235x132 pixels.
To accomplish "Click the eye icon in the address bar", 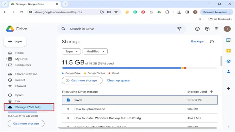I will pyautogui.click(x=109, y=12).
